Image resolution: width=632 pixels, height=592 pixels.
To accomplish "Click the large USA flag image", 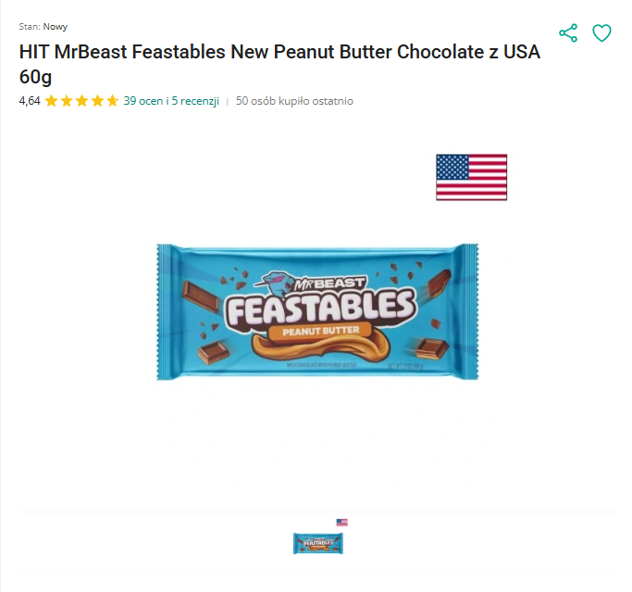I will (471, 177).
